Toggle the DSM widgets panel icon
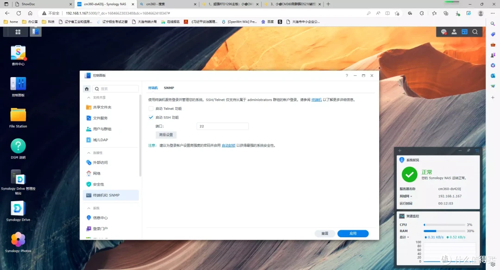Screen dimensions: 500x270 (x=465, y=32)
